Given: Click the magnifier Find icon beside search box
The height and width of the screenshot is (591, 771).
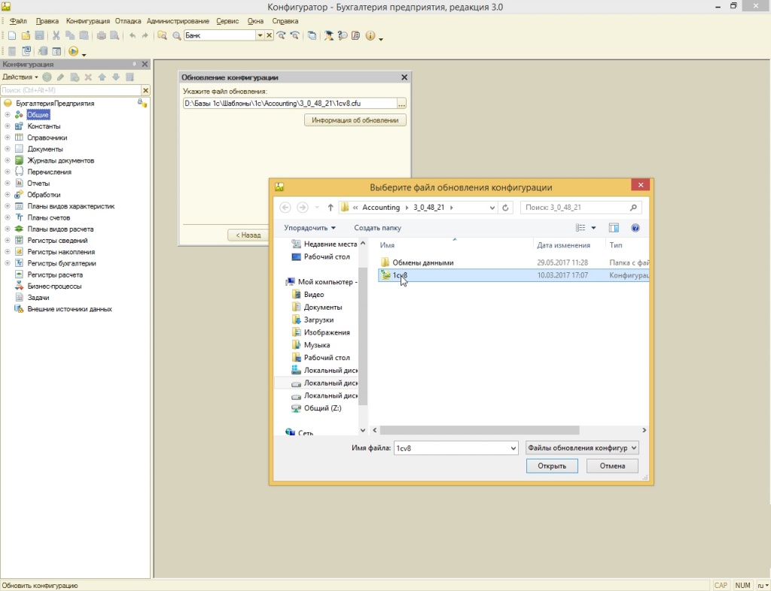Looking at the screenshot, I should point(176,35).
